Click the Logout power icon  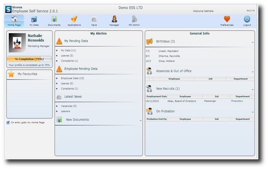point(247,19)
